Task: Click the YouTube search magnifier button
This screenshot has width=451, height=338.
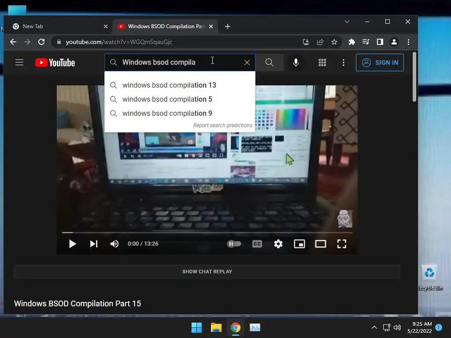Action: click(269, 62)
